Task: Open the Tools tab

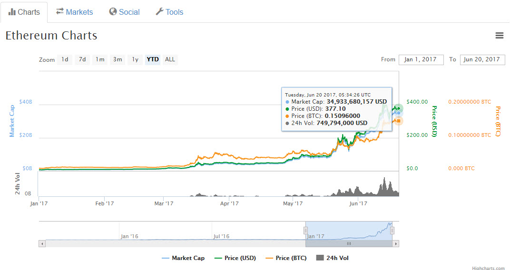Action: pyautogui.click(x=169, y=12)
